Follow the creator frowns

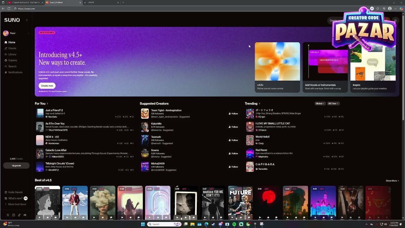pyautogui.click(x=233, y=154)
